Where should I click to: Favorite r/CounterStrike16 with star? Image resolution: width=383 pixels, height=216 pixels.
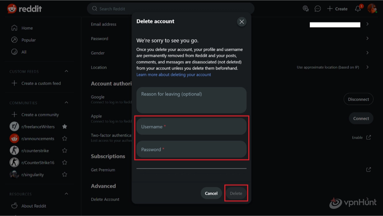pyautogui.click(x=64, y=163)
